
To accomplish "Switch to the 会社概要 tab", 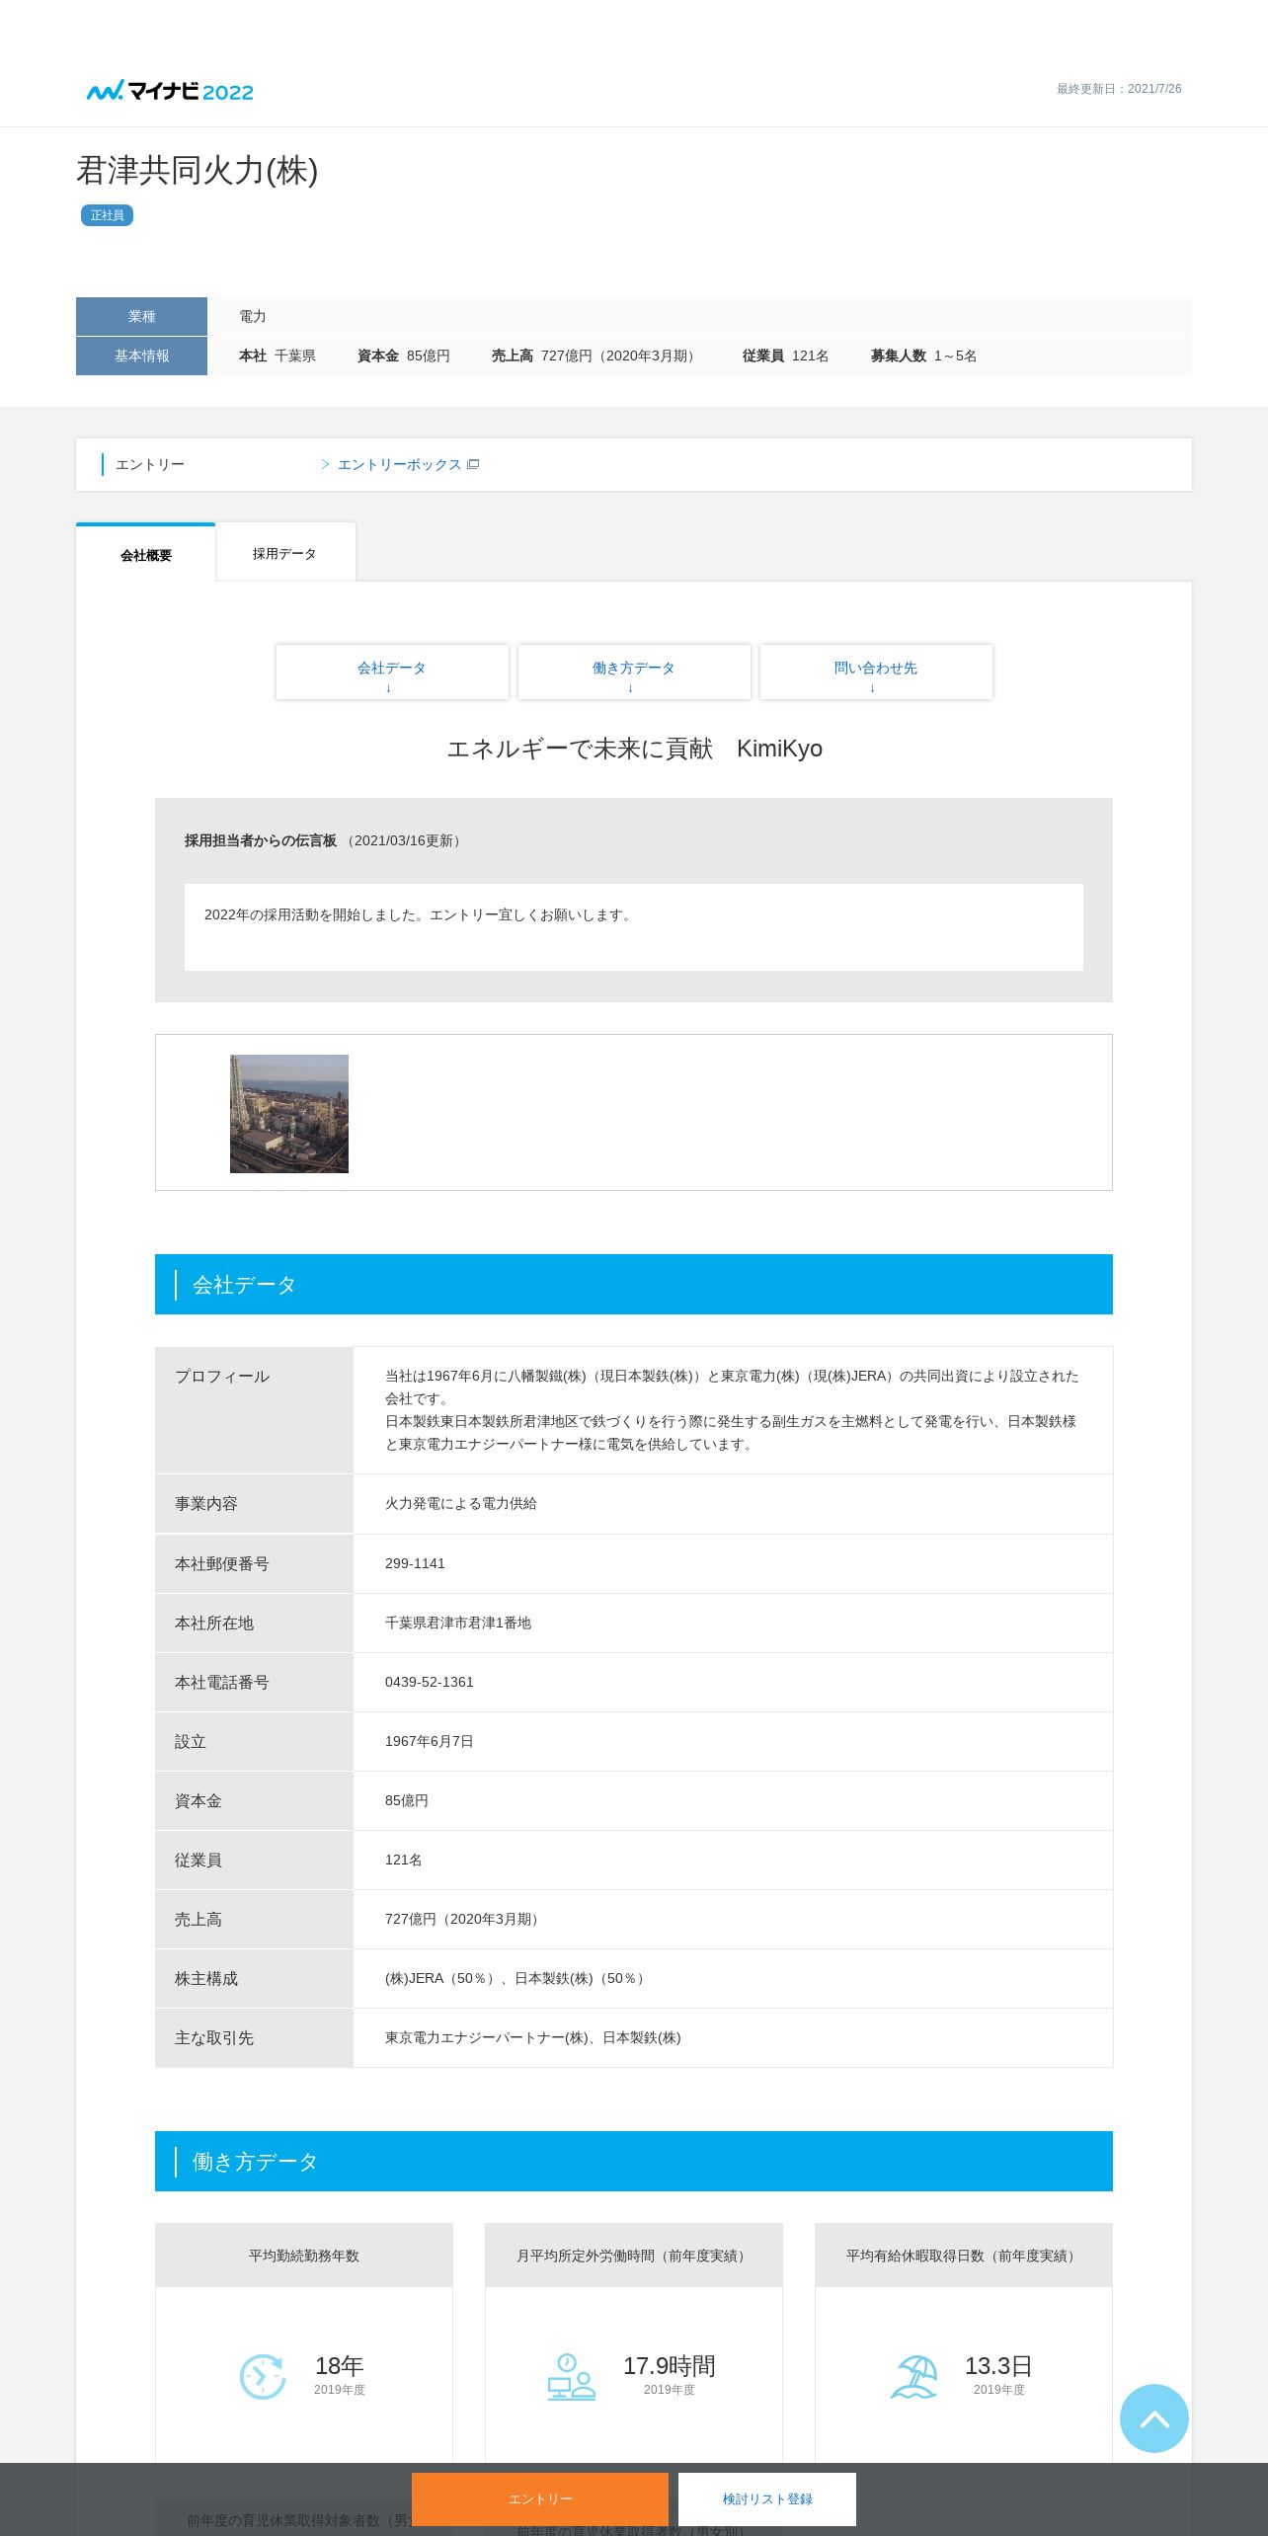I will (146, 553).
